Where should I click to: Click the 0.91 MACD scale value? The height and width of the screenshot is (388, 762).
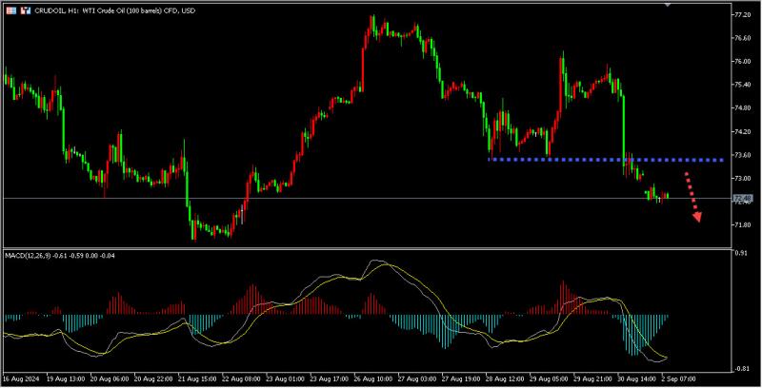coord(741,253)
